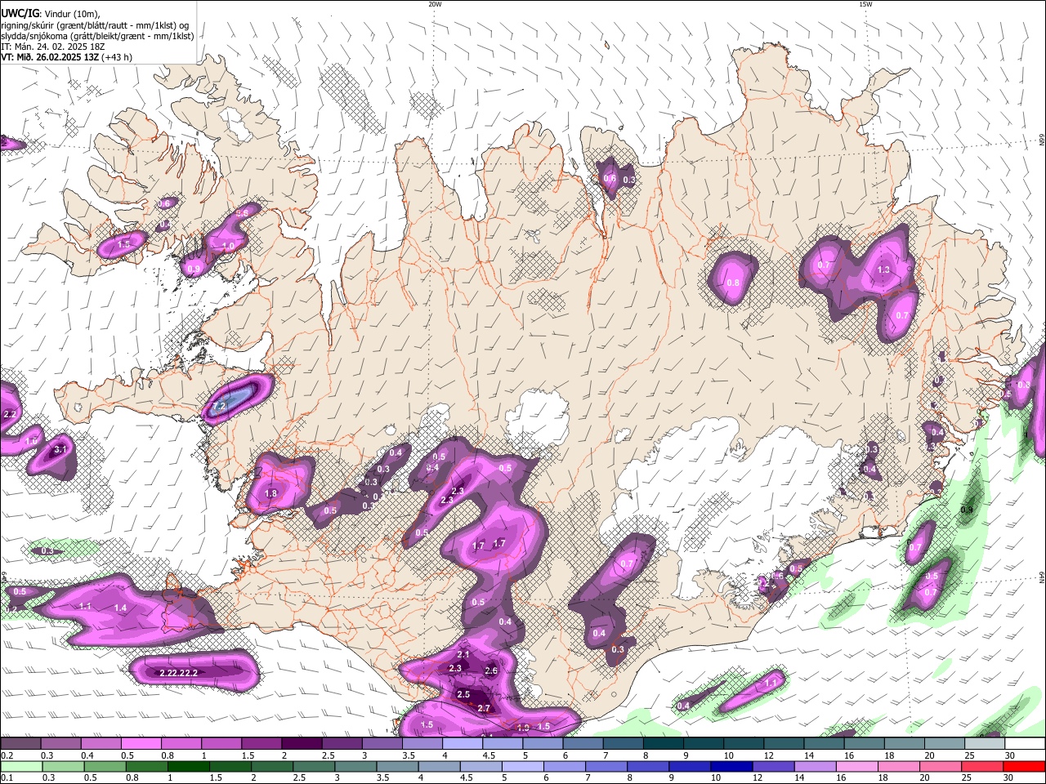Click the bright red 30 swatch in rain legend
The image size is (1046, 784).
pos(1024,767)
